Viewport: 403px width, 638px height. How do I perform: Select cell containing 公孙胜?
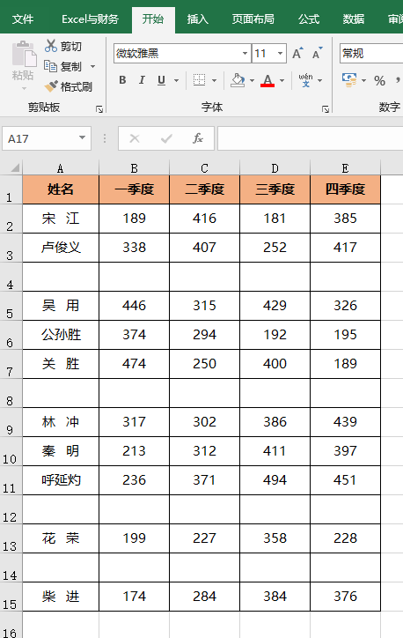[x=61, y=335]
